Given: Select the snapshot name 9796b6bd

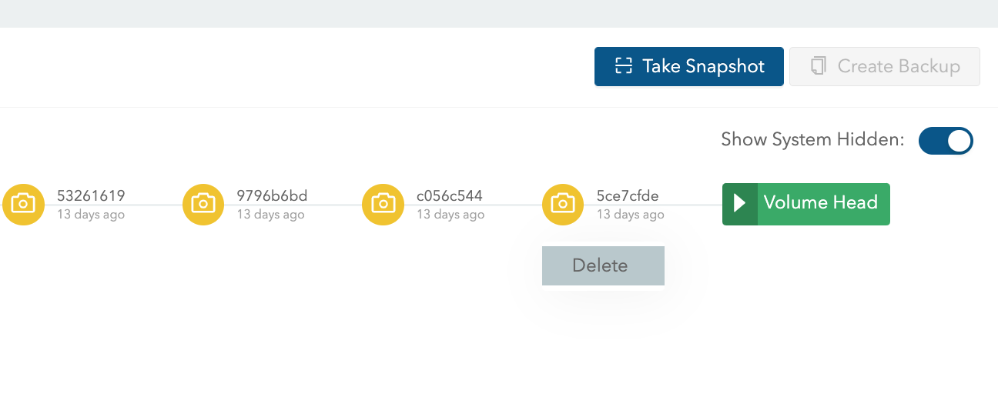Looking at the screenshot, I should coord(272,195).
